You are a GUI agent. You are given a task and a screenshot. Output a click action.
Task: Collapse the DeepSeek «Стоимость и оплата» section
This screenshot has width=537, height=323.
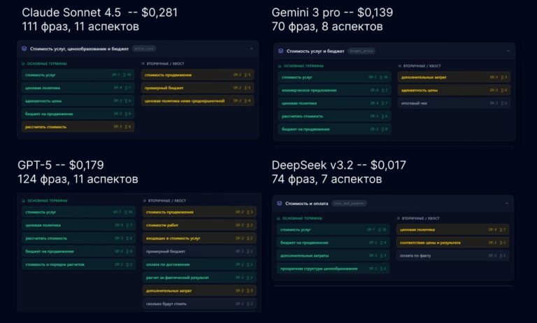[x=506, y=203]
